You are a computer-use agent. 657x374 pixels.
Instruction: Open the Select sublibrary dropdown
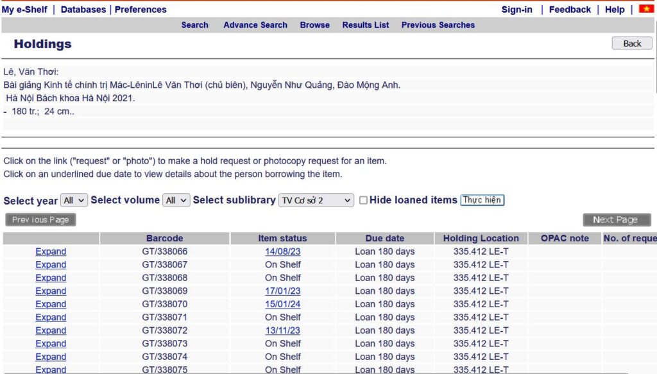click(316, 200)
